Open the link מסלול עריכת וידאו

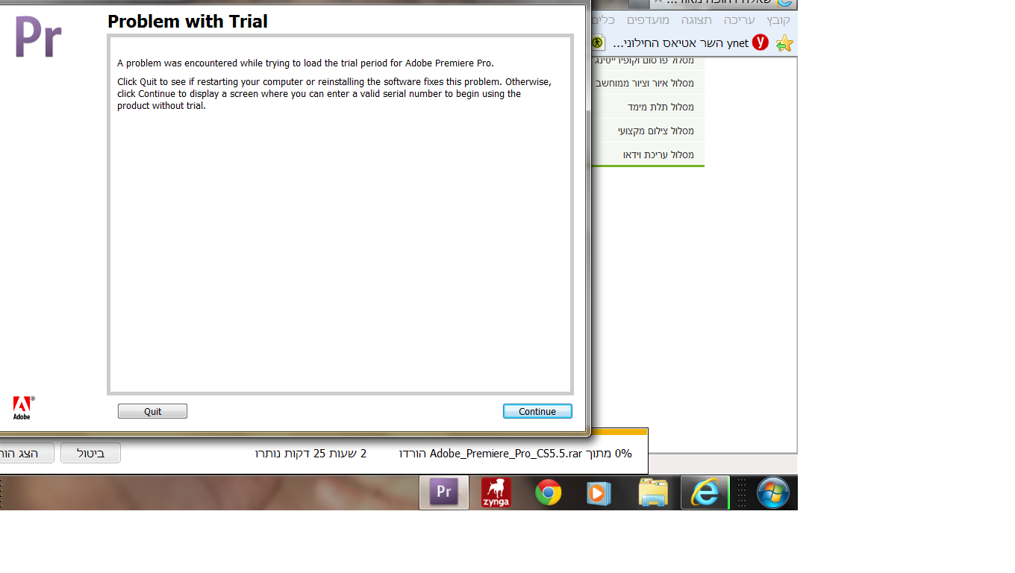click(658, 154)
